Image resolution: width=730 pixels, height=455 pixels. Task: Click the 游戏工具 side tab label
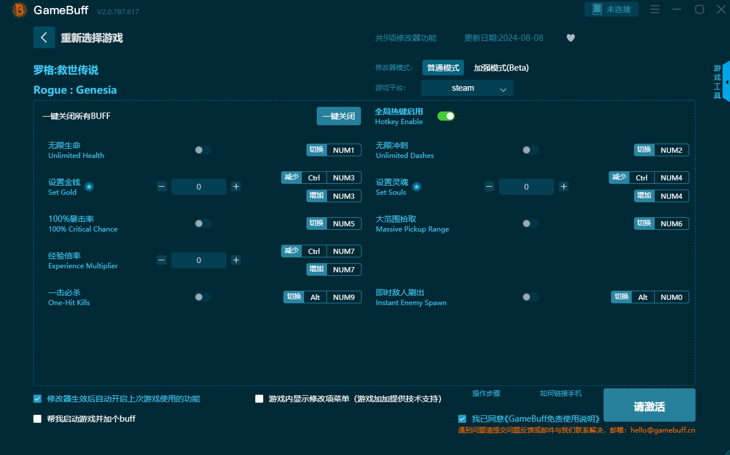(717, 82)
